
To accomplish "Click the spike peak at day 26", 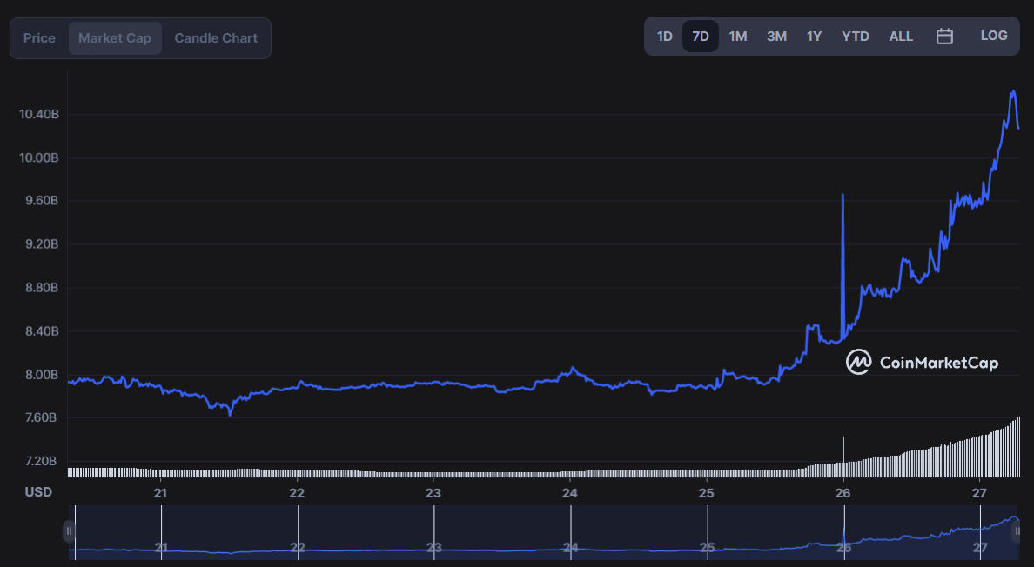I will pyautogui.click(x=843, y=195).
